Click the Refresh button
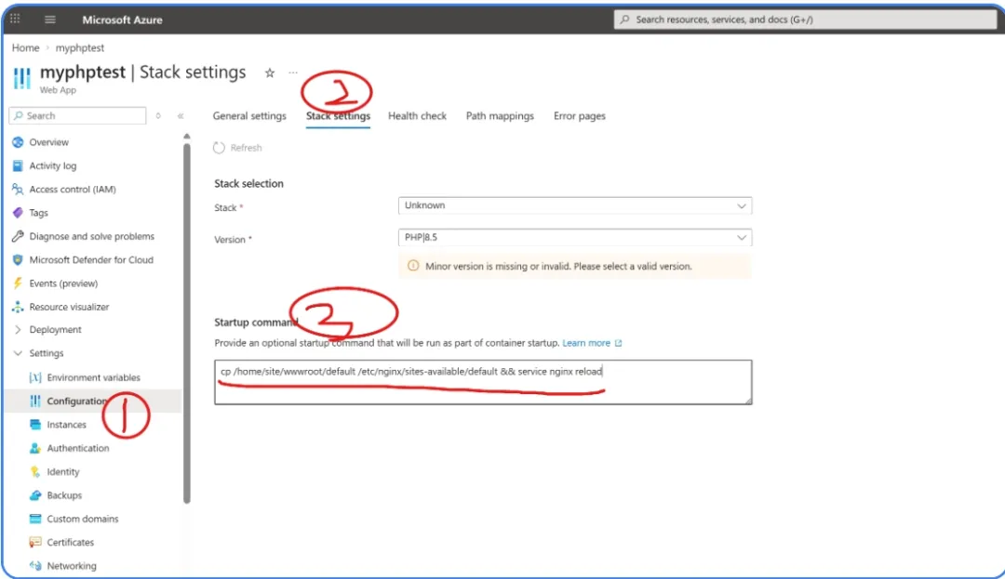This screenshot has height=579, width=1005. 238,148
